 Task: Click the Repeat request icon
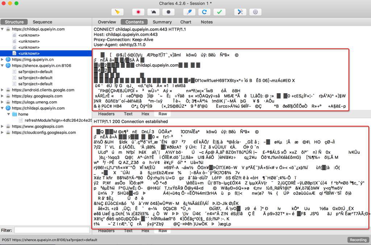tap(204, 12)
